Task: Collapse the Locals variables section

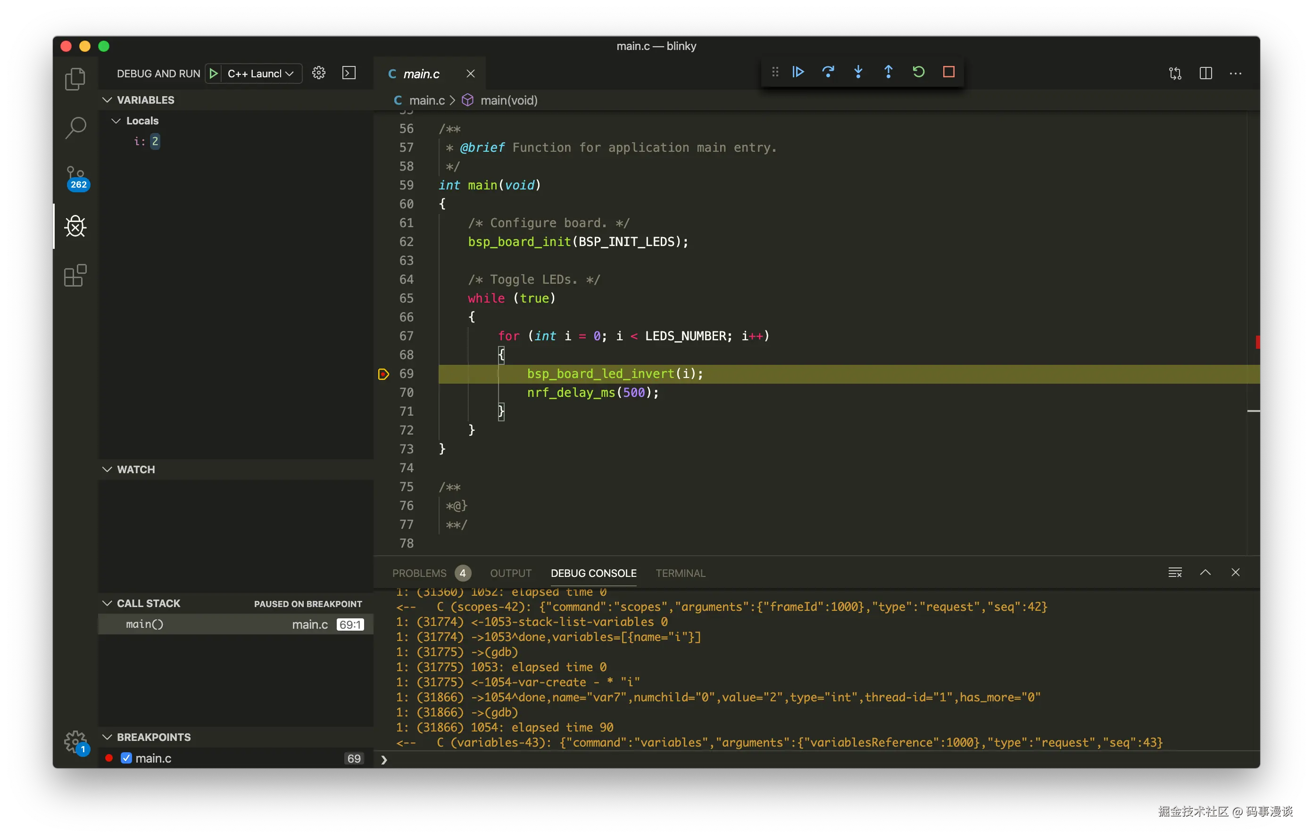Action: [x=116, y=120]
